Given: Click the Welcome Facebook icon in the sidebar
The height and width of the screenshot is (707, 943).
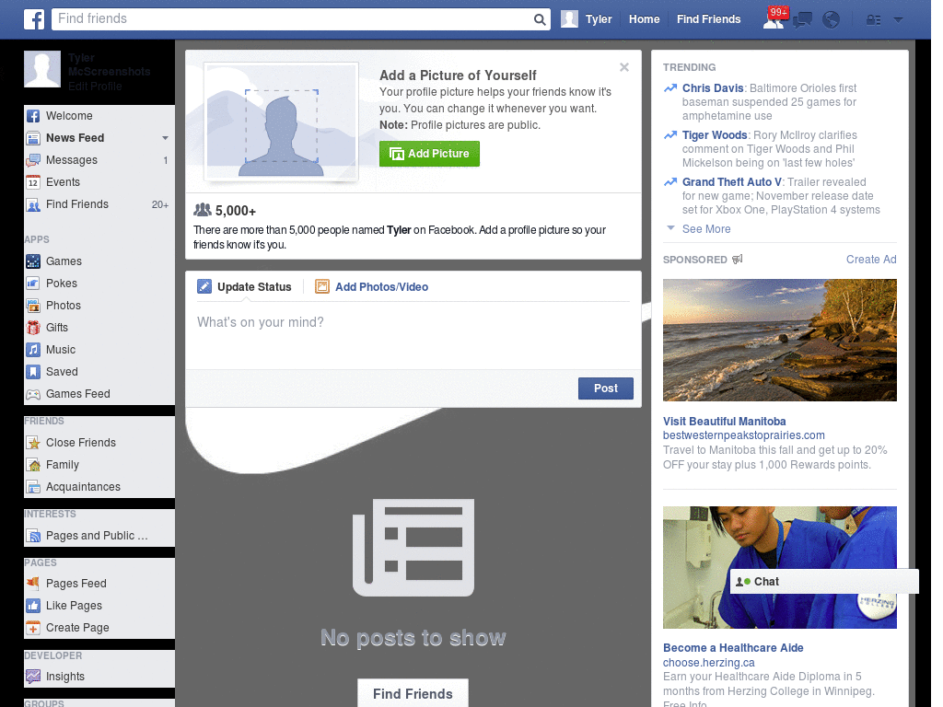Looking at the screenshot, I should click(x=33, y=116).
